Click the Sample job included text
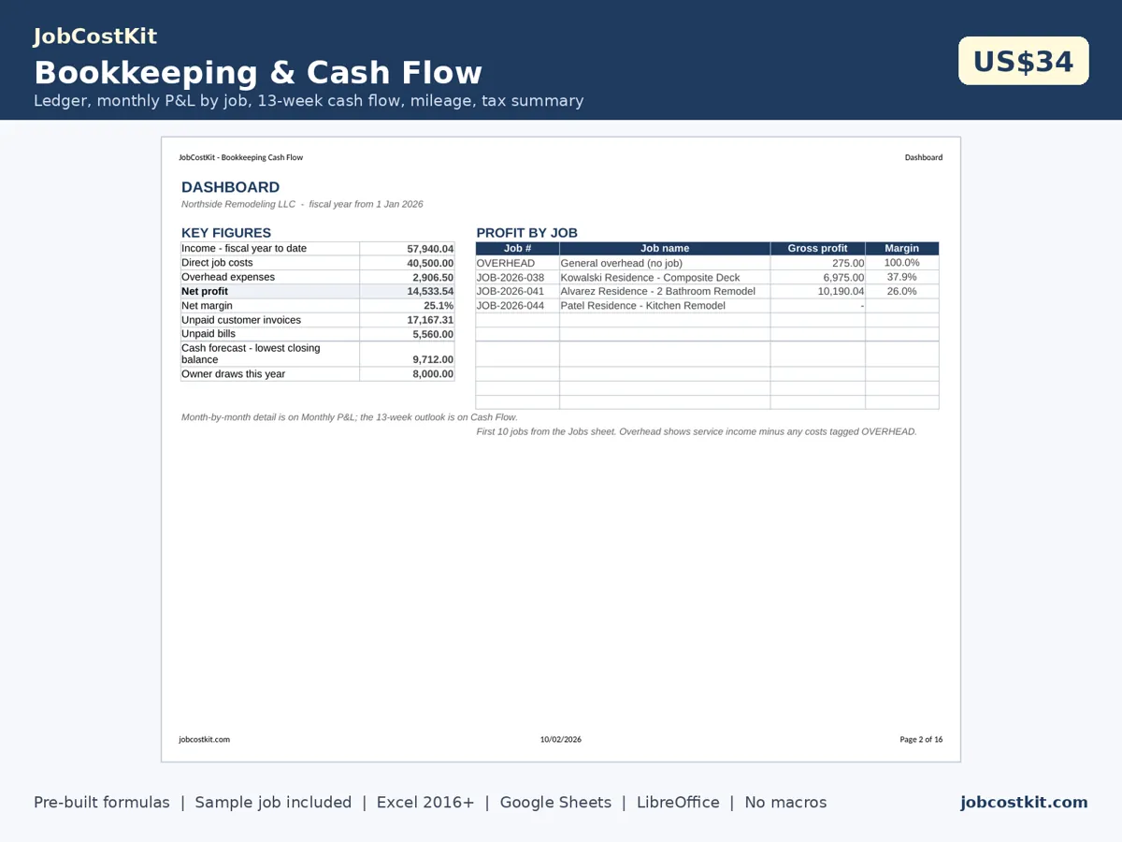This screenshot has width=1122, height=842. click(273, 803)
